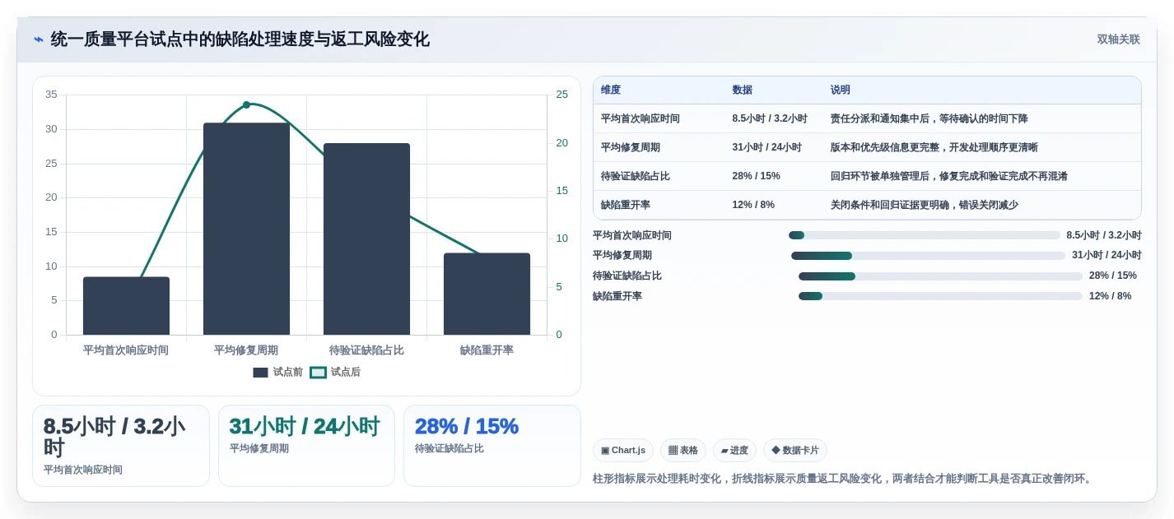This screenshot has height=519, width=1174.
Task: Click the line peak point above 平均修复周期
Action: click(246, 104)
